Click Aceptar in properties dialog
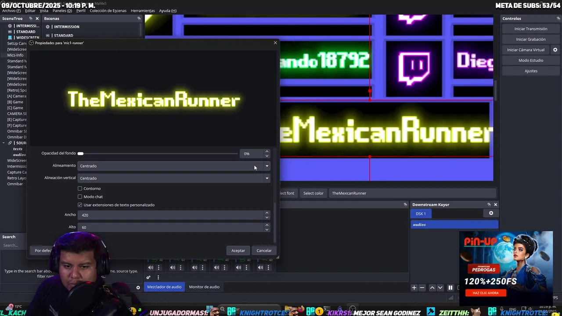This screenshot has width=562, height=316. point(238,251)
